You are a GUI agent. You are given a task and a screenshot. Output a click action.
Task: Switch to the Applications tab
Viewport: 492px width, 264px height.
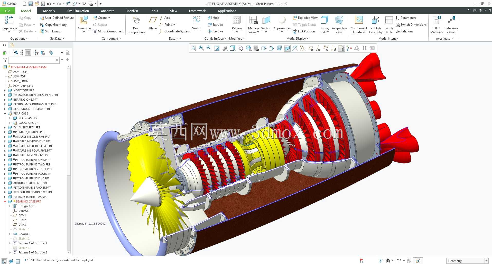click(227, 11)
